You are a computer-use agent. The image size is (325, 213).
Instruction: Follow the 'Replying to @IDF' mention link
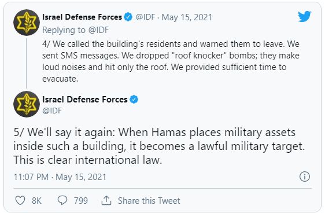(98, 30)
